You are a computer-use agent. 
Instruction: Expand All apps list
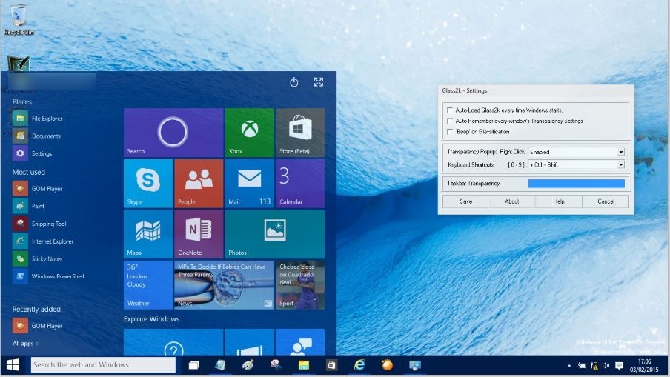[x=25, y=343]
